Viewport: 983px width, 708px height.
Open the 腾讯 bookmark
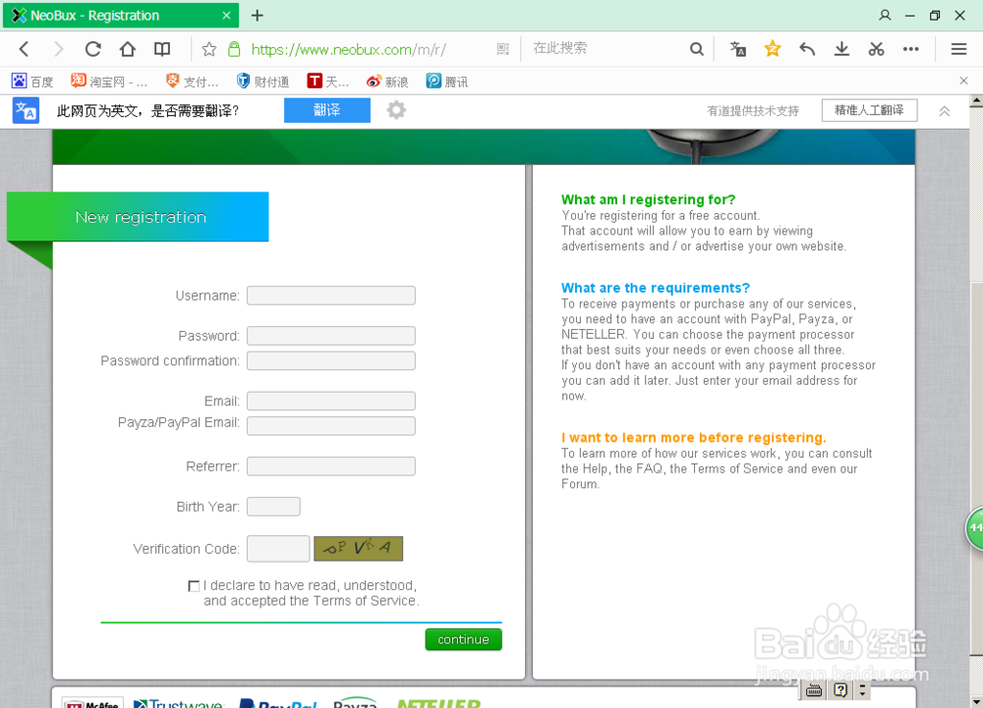pos(447,82)
